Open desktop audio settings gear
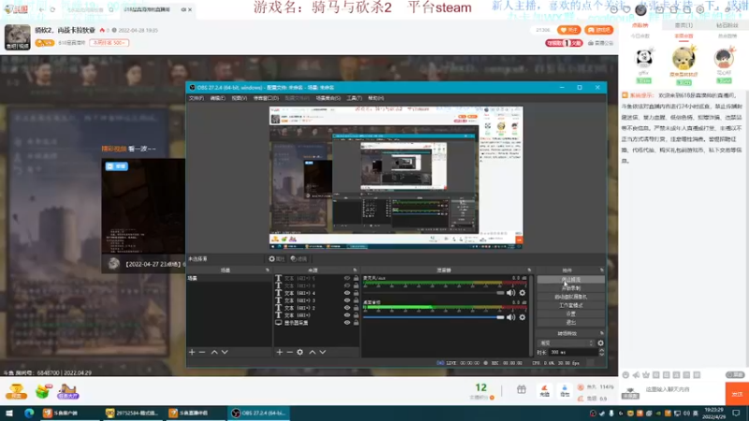 pyautogui.click(x=522, y=317)
